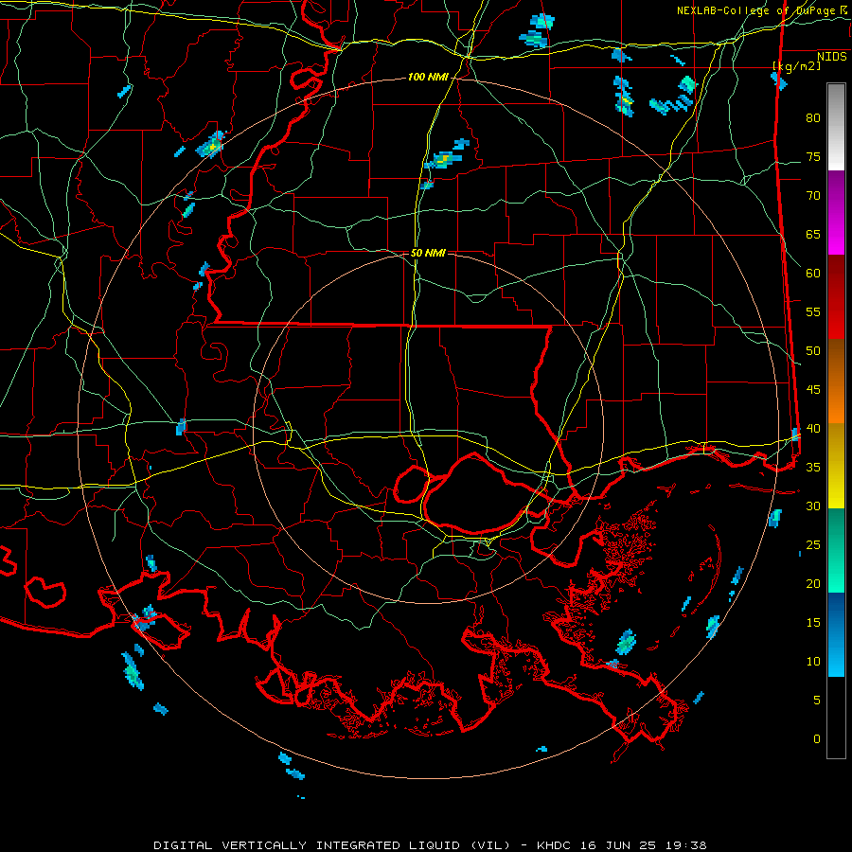Click the KHDC station identifier in the caption
The width and height of the screenshot is (852, 852).
coord(557,845)
